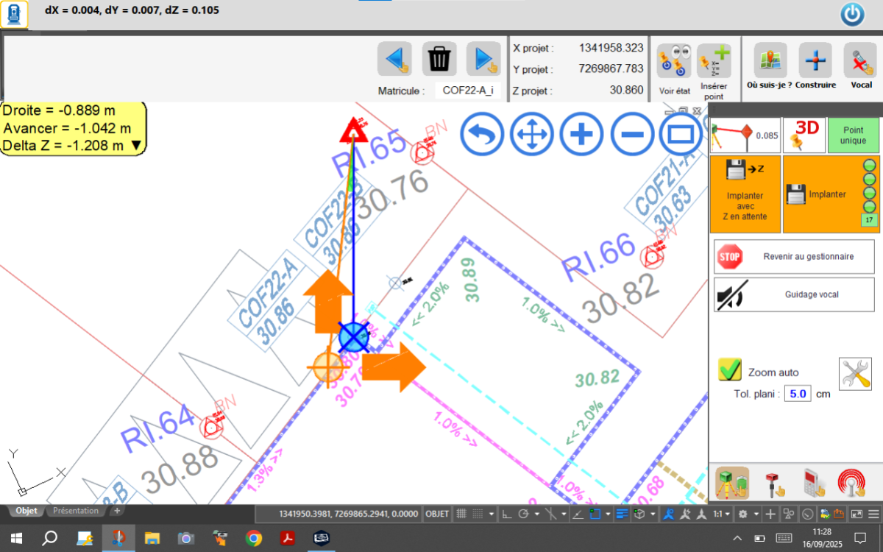This screenshot has height=552, width=883.
Task: Expand the yellow Delta Z info panel arrow
Action: click(135, 146)
